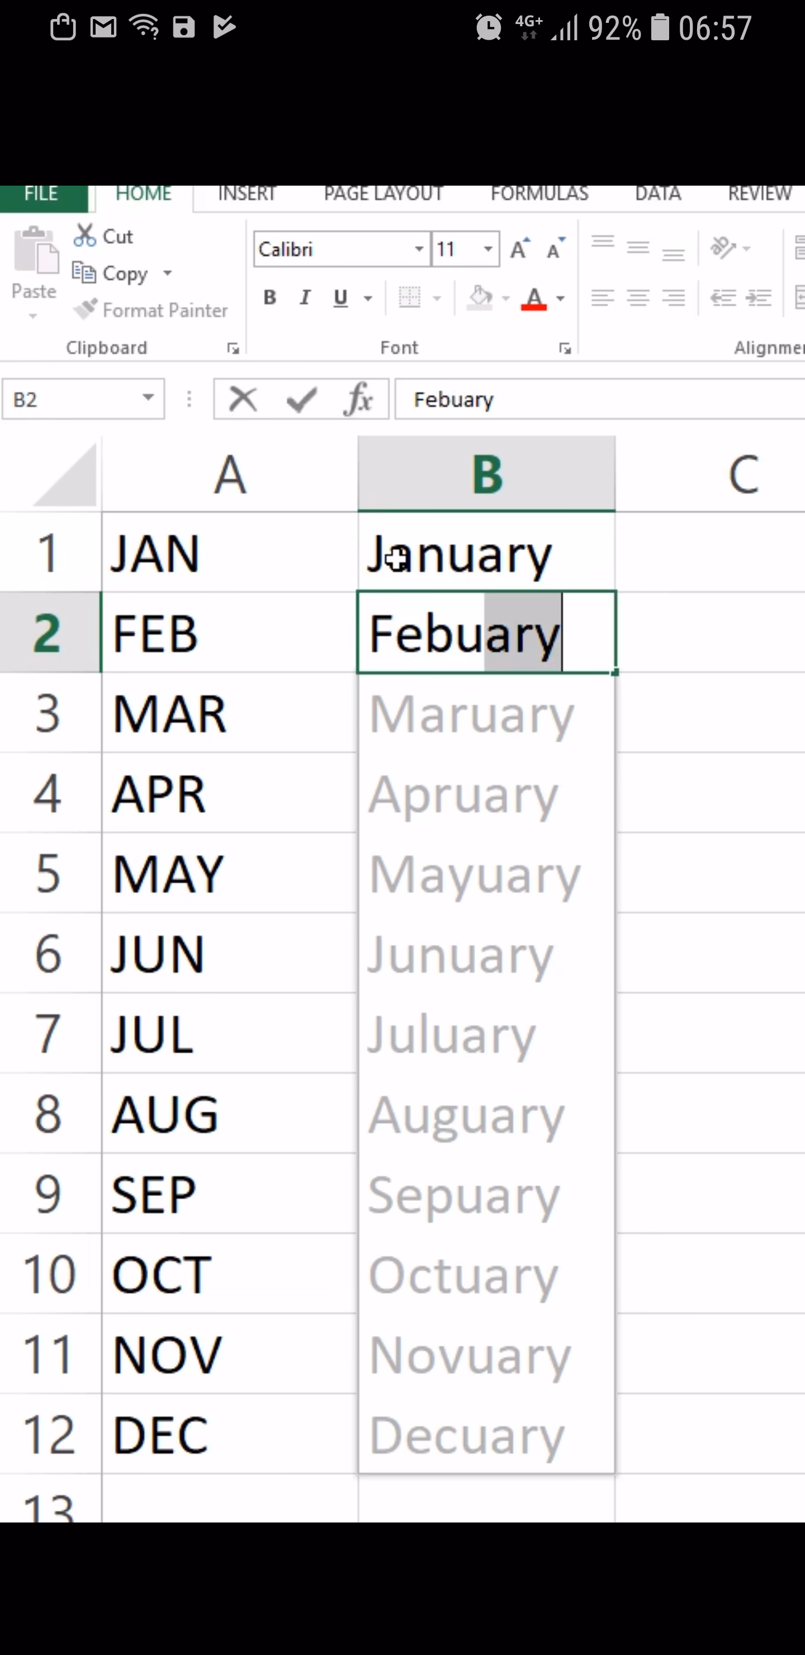Expand the font size 11 dropdown
Viewport: 805px width, 1655px height.
pos(488,249)
